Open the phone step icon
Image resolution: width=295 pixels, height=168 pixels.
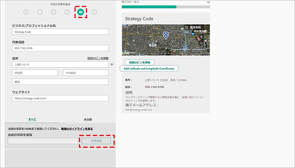(x=67, y=12)
